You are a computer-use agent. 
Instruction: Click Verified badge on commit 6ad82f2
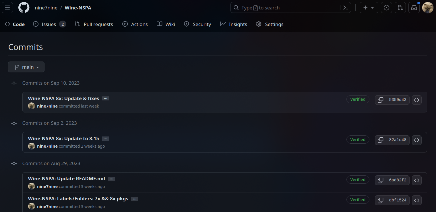358,180
